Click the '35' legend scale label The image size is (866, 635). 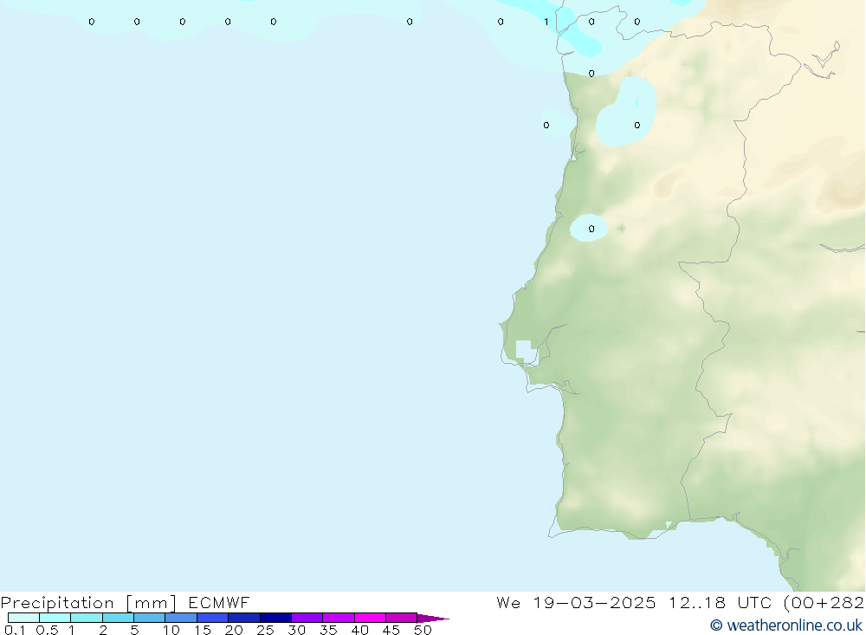click(x=328, y=630)
